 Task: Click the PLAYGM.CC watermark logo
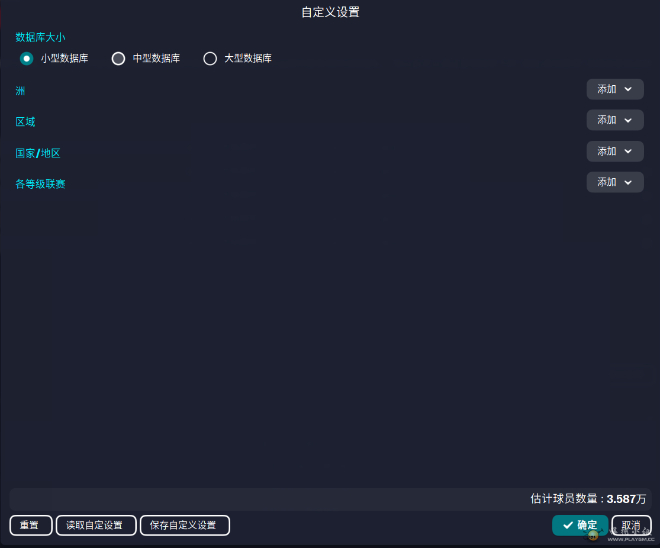point(622,536)
